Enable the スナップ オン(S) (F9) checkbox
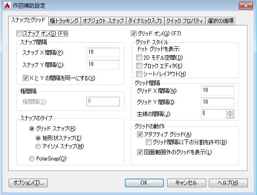257x195 pixels. click(19, 34)
